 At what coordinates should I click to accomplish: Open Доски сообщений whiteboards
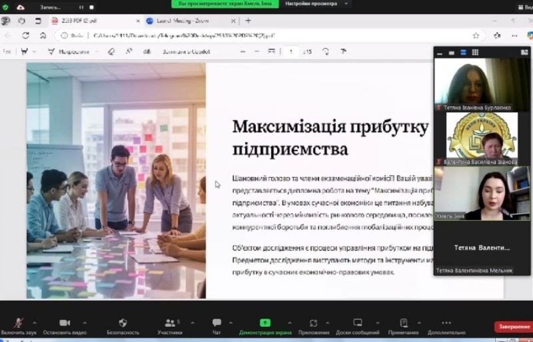pyautogui.click(x=358, y=327)
